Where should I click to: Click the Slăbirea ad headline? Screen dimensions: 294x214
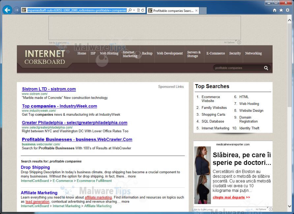242,159
